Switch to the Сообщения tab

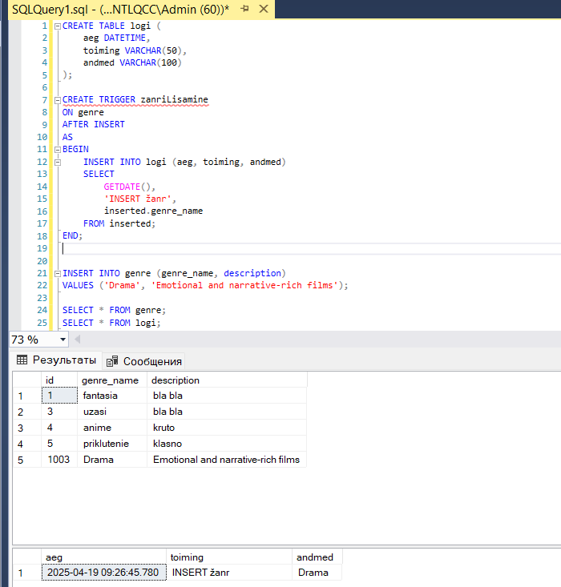pos(144,361)
